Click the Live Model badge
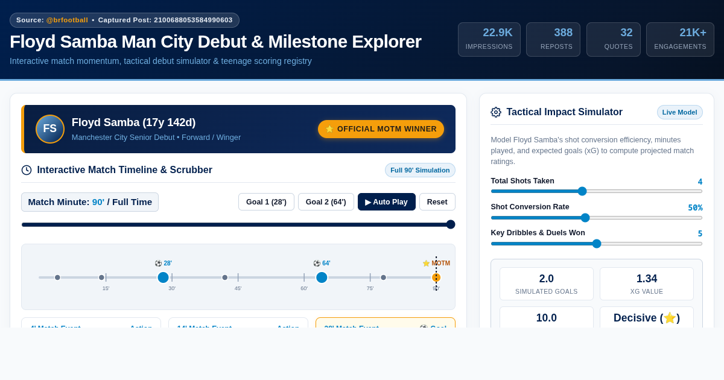 tap(680, 112)
